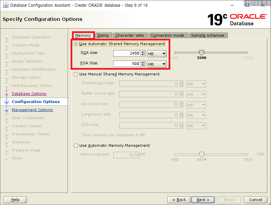Open the Java pool size unit dropdown
This screenshot has height=205, width=271.
[x=196, y=105]
